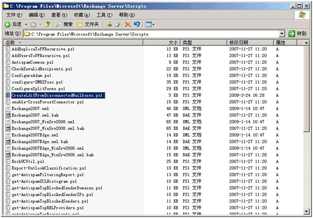Image resolution: width=313 pixels, height=218 pixels.
Task: Click the scrollbar up arrow
Action: 306,43
